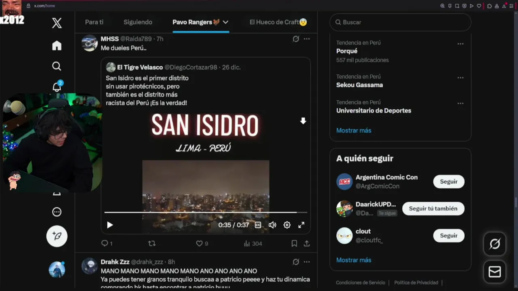Open Explore with the sidebar magnifier icon
Image resolution: width=518 pixels, height=291 pixels.
57,66
